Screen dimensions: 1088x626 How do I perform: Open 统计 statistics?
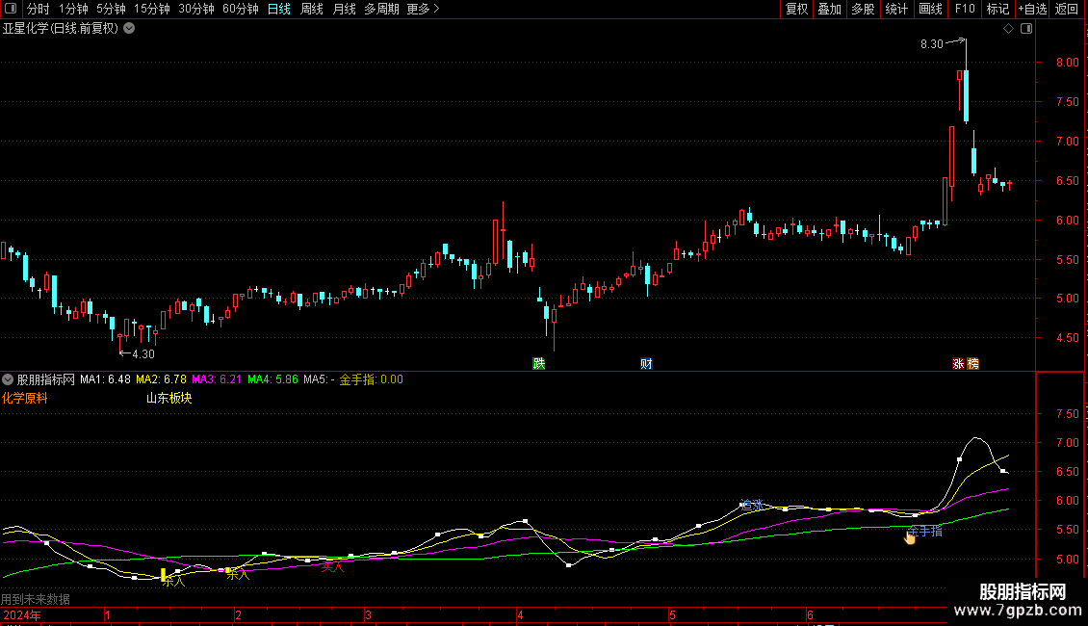pos(896,9)
